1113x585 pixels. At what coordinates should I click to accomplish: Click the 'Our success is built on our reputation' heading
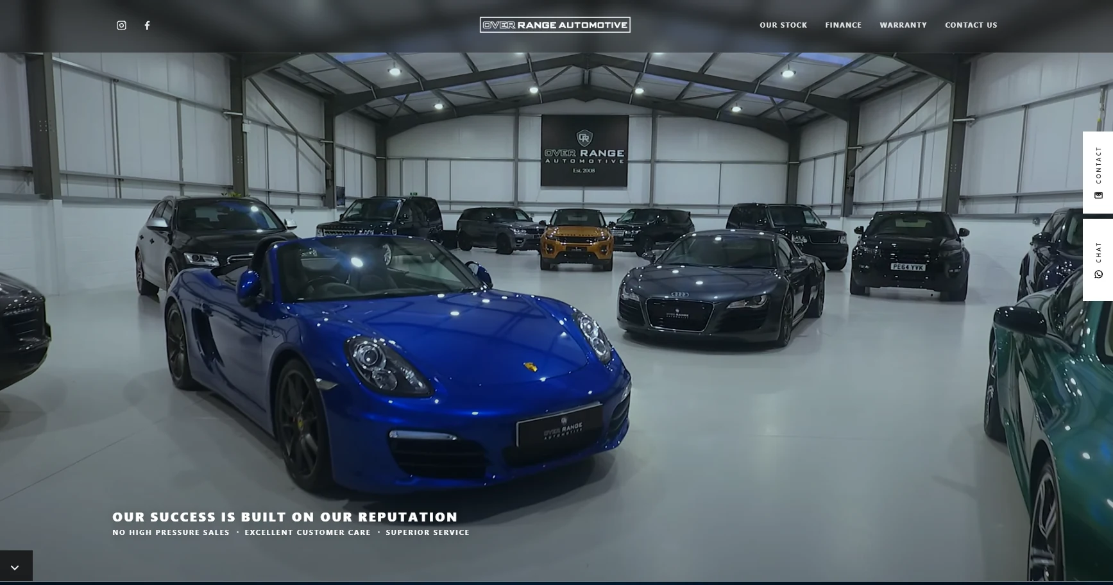285,517
